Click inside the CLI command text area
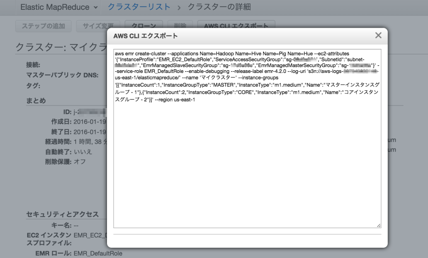 point(247,138)
